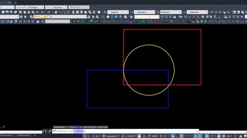Click the Redo arrow icon
Screen dimensions: 247x138
[x=49, y=12]
